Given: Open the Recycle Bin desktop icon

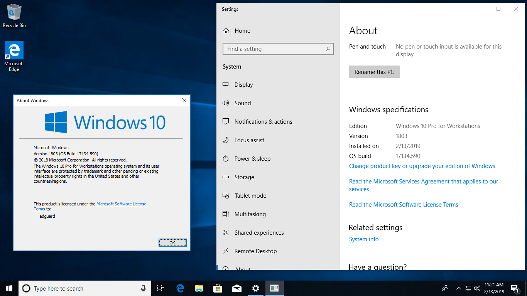Looking at the screenshot, I should [x=14, y=16].
